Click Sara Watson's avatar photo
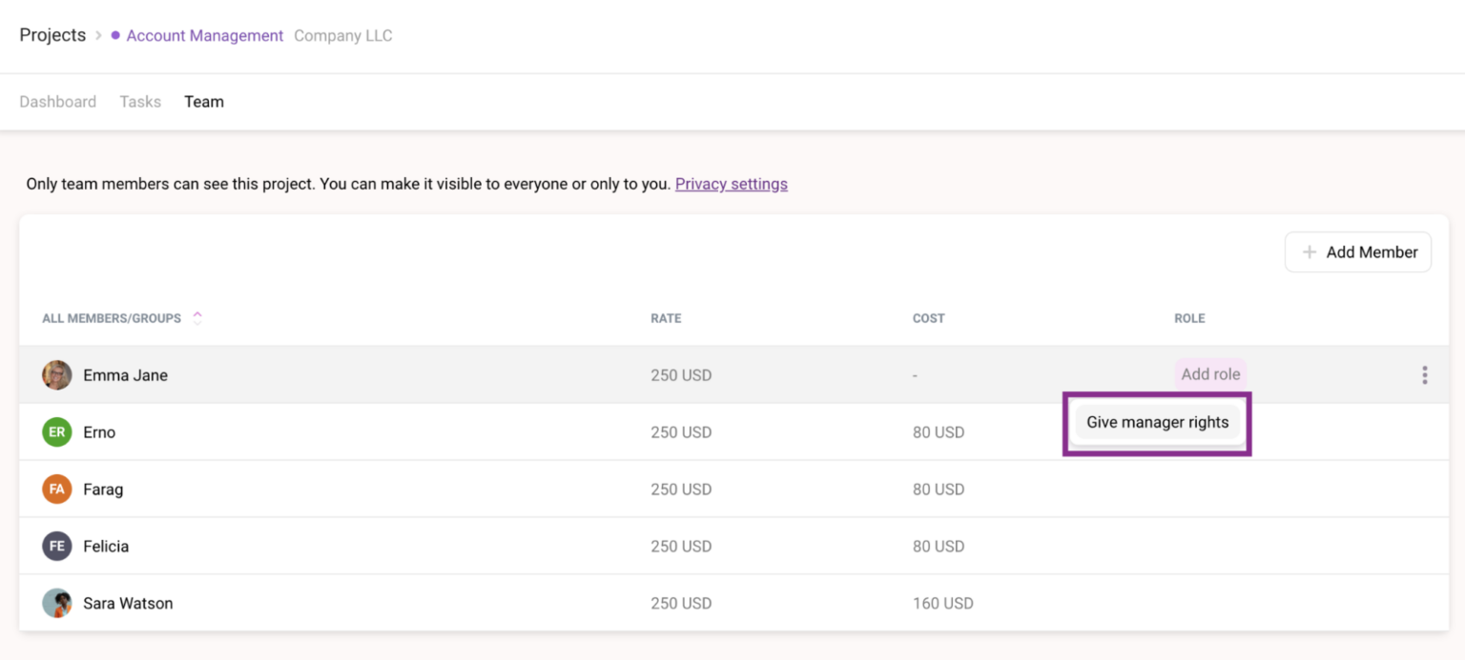The height and width of the screenshot is (660, 1465). [x=57, y=604]
